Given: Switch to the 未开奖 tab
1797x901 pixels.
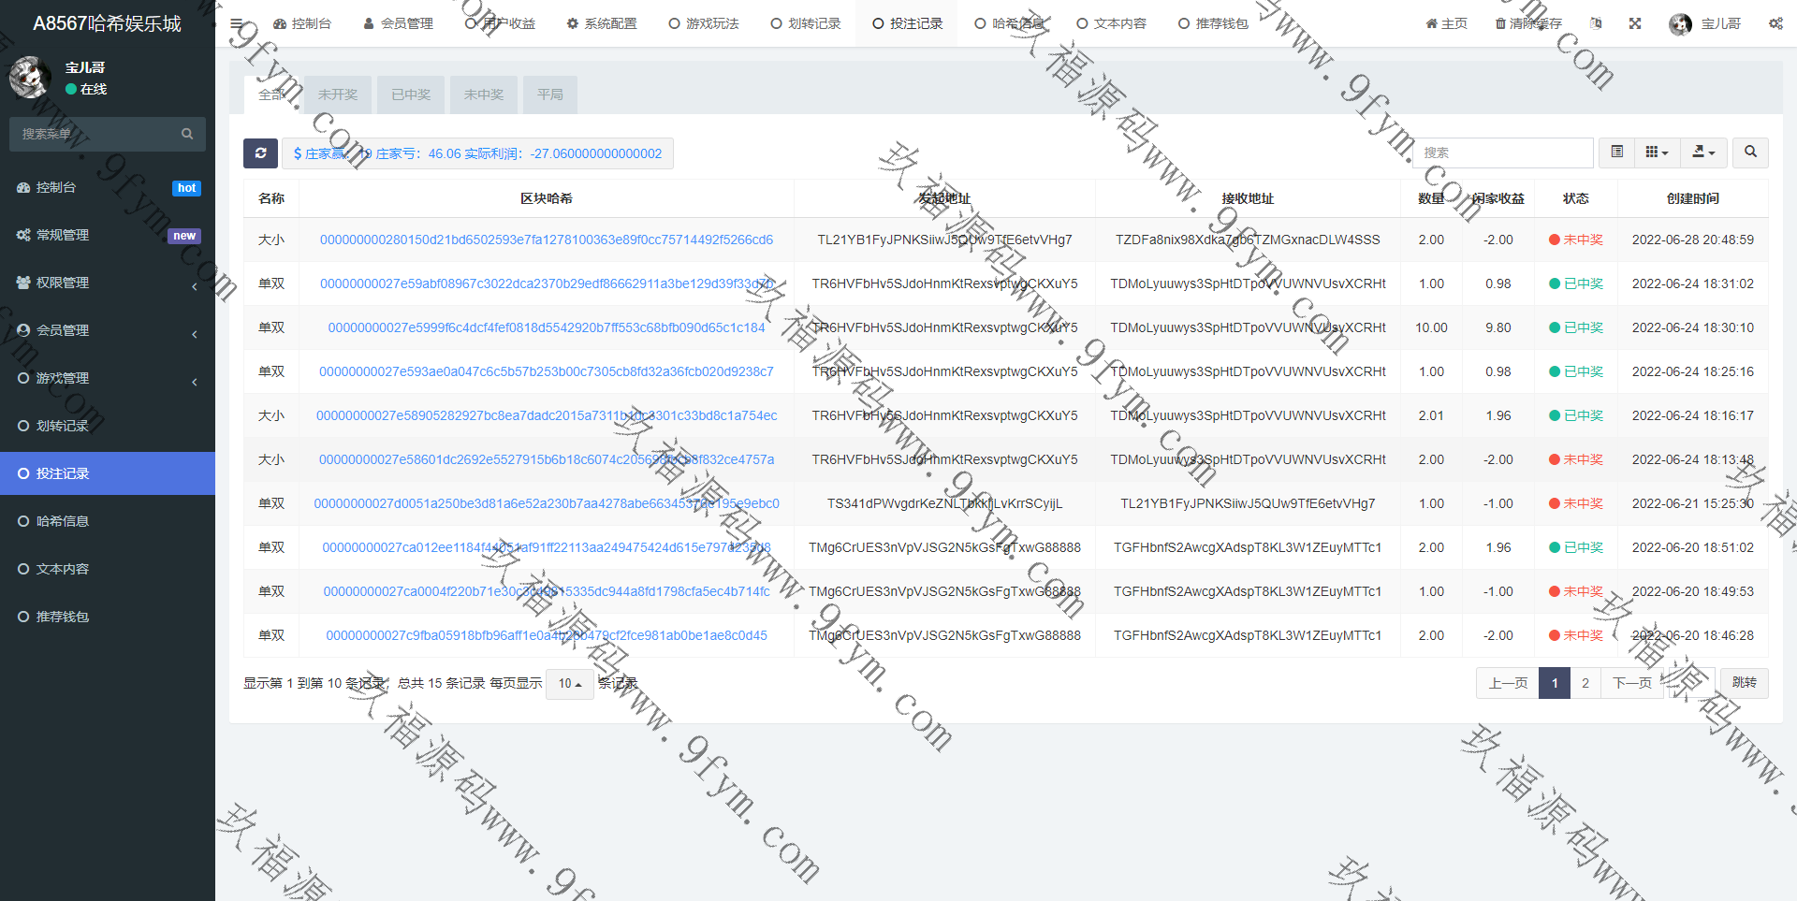Looking at the screenshot, I should tap(337, 94).
